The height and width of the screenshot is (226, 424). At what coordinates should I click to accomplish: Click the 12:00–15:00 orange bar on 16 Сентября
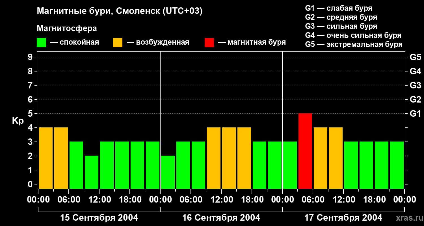229,158
